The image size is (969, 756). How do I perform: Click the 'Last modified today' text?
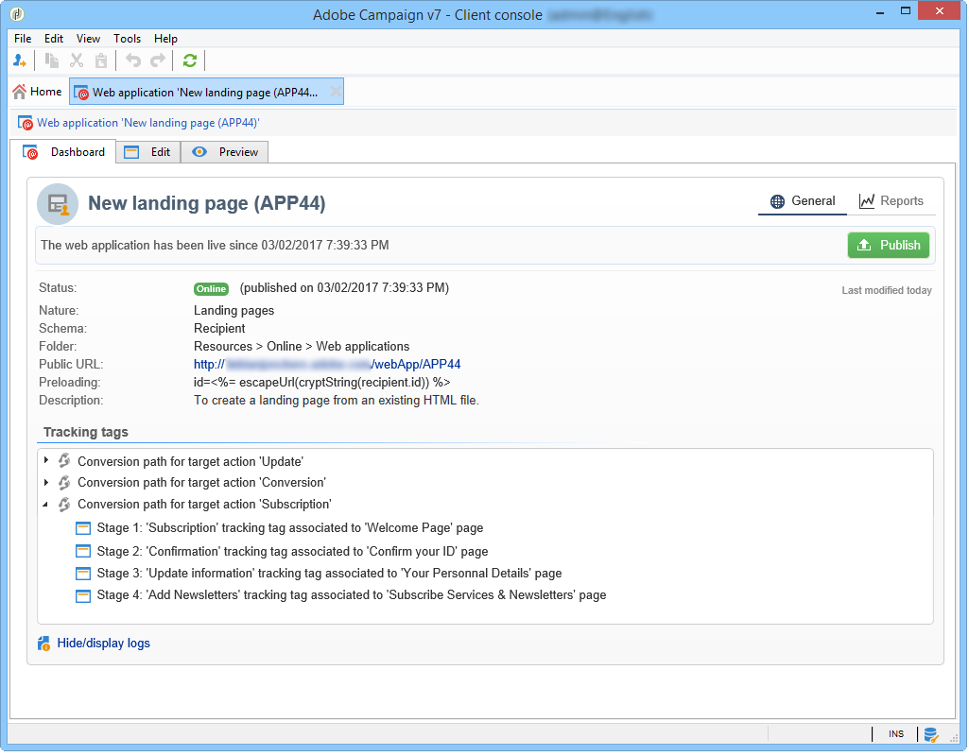[x=887, y=290]
